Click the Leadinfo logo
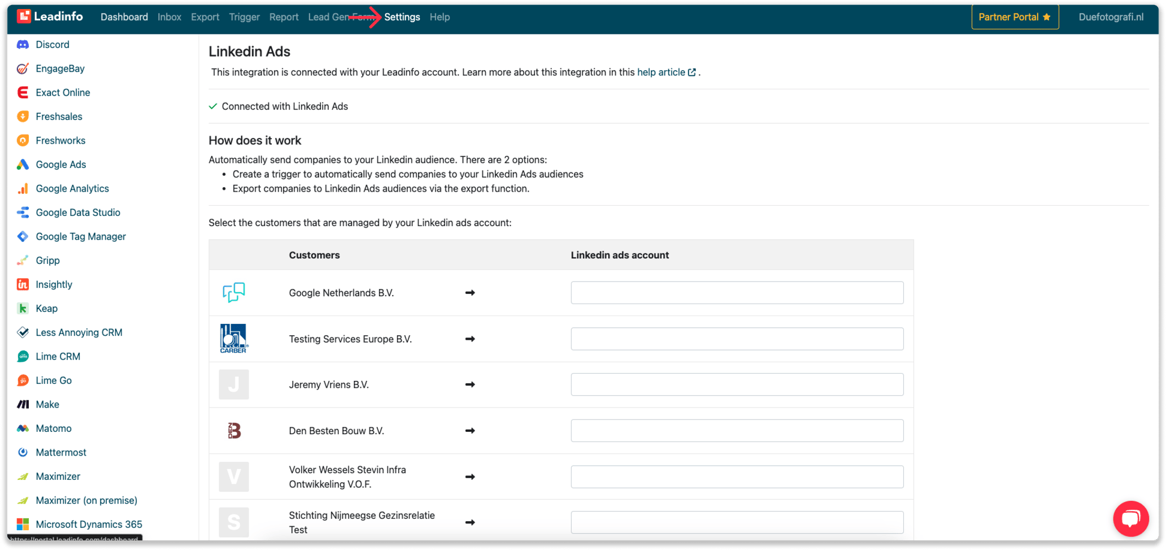1166x550 pixels. [50, 16]
